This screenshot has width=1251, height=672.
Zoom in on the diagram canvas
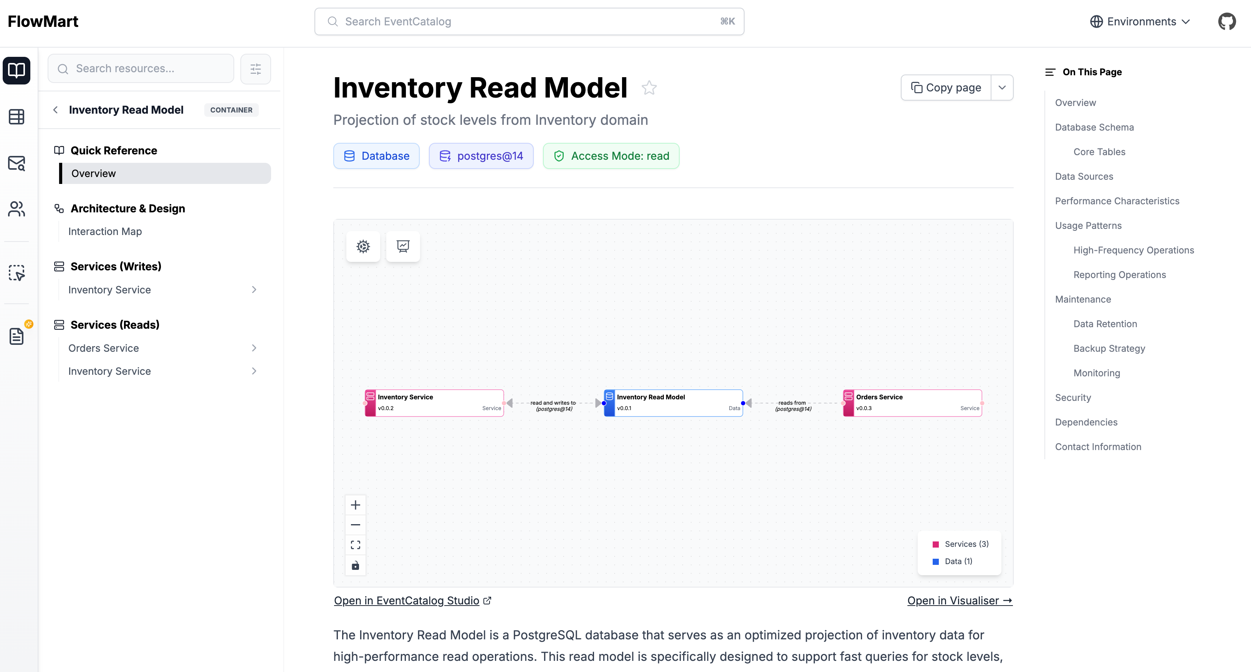pos(356,505)
